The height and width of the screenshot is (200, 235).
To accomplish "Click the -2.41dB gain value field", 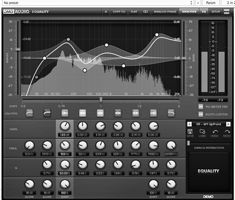I will pos(135,135).
